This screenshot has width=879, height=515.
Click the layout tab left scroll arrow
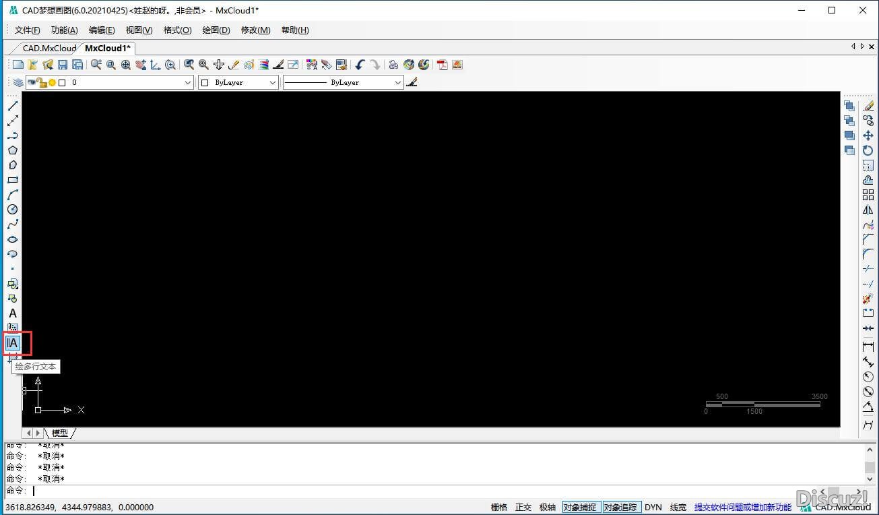[x=28, y=433]
